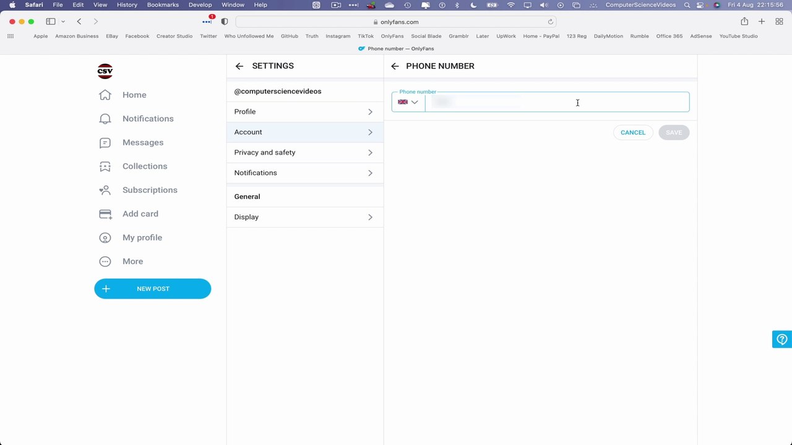The image size is (792, 445).
Task: Click the SAVE button
Action: pyautogui.click(x=674, y=132)
